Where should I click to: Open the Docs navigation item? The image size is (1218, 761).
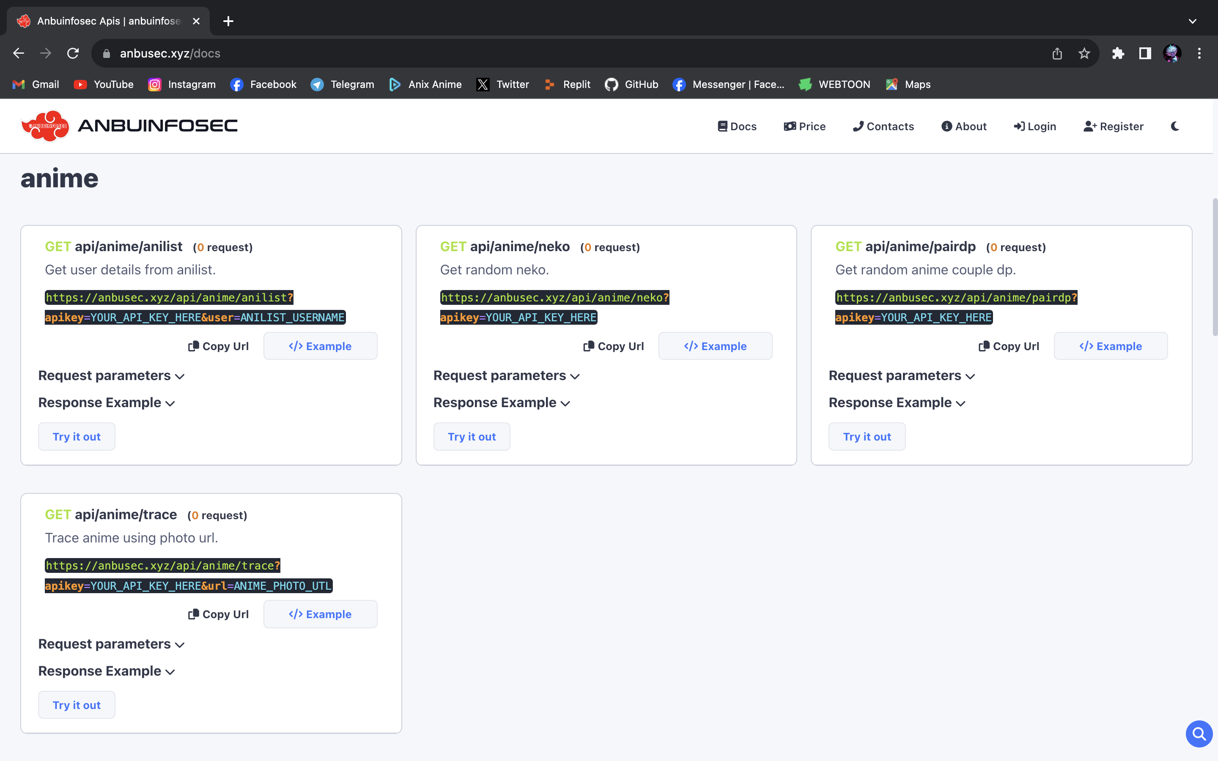click(x=737, y=126)
